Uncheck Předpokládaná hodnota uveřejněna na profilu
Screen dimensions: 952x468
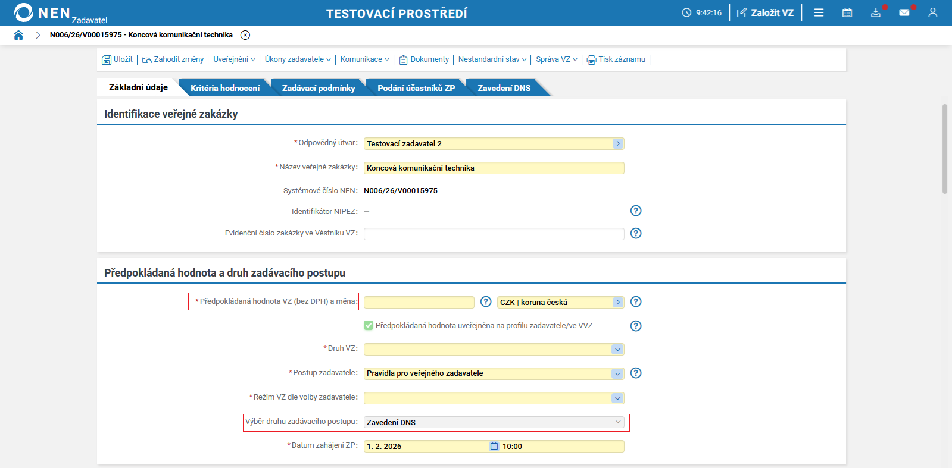point(369,325)
